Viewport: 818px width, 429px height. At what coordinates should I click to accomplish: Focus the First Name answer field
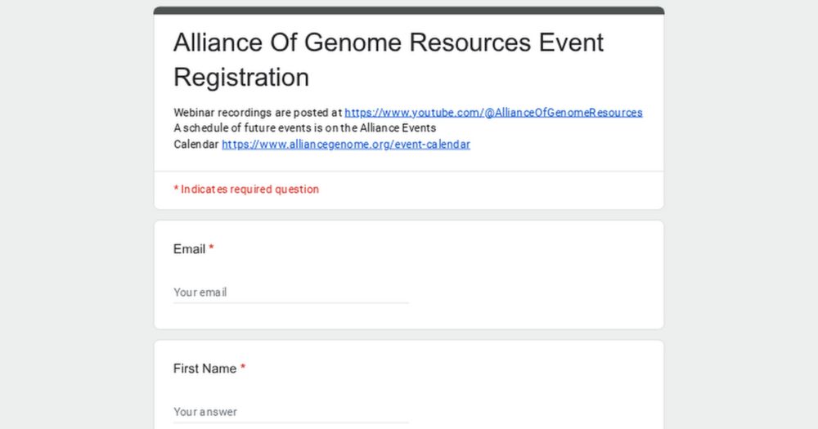point(290,412)
